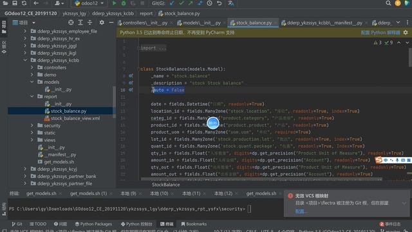The height and width of the screenshot is (232, 412).
Task: Click the gutter override marker on line 10
Action: 131,90
